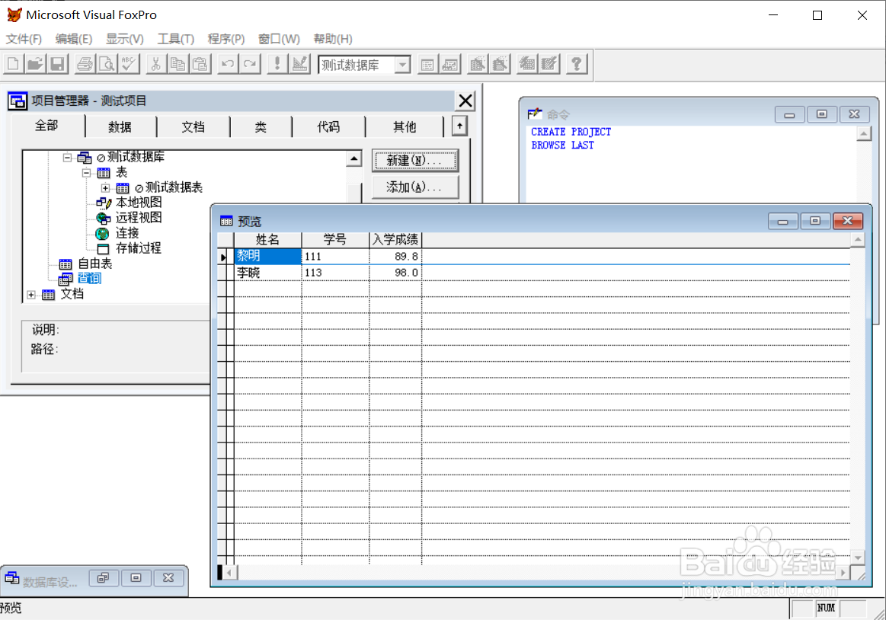The image size is (886, 620).
Task: Open the Command window toolbar icon
Action: click(427, 65)
